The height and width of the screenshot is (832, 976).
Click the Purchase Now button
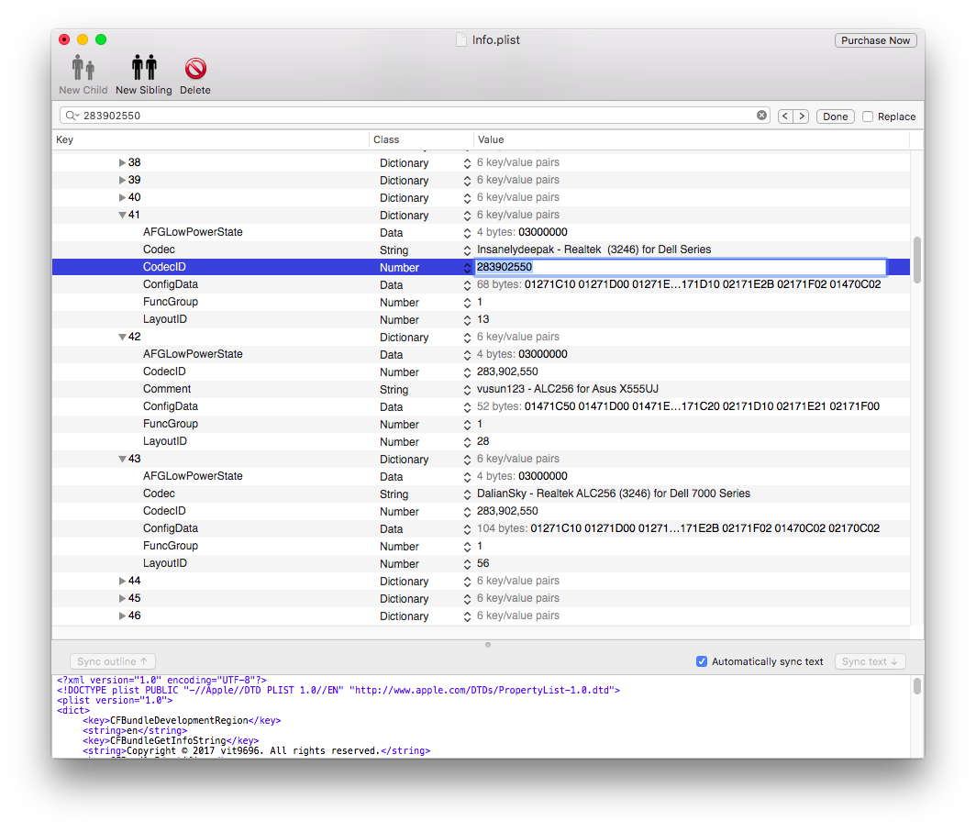coord(875,40)
